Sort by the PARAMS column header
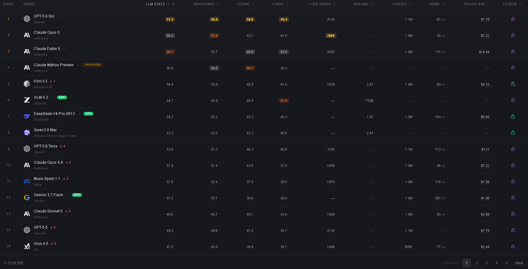This screenshot has width=528, height=269. point(361,4)
